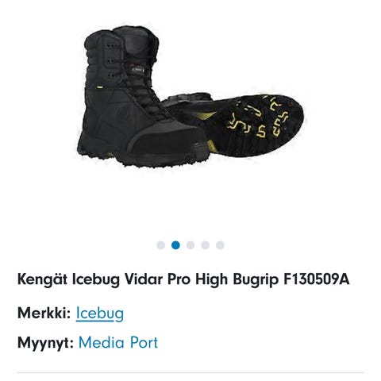Viewport: 381px width, 381px height.
Task: Click product code F130509A in title
Action: (x=317, y=279)
